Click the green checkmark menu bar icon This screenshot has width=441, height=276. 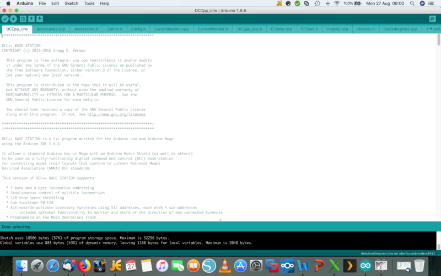297,3
